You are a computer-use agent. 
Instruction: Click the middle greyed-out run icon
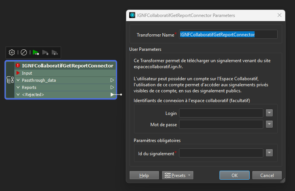click(x=45, y=52)
